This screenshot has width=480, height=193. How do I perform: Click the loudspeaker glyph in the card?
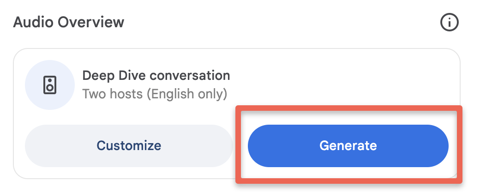49,85
